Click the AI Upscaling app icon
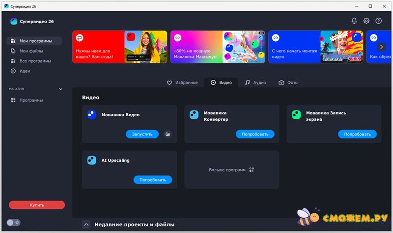This screenshot has width=393, height=233. 92,160
